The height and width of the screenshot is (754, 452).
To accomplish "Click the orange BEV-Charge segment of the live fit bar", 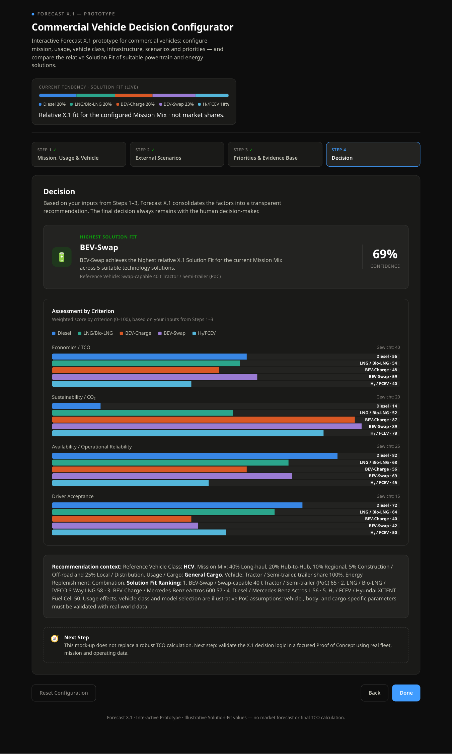I will click(x=134, y=96).
